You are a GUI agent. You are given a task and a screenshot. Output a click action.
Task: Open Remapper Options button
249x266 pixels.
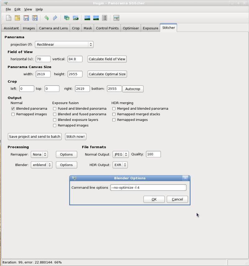click(x=67, y=154)
